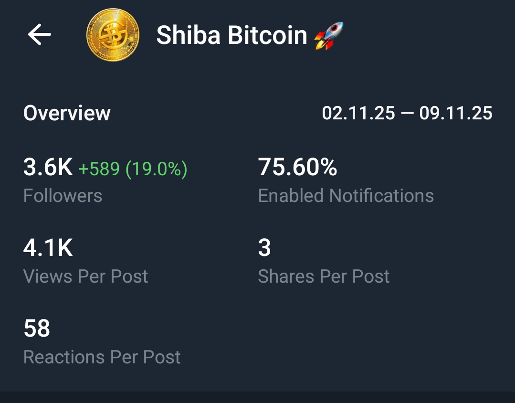Click the start date 02.11.25
Viewport: 515px width, 403px height.
click(x=358, y=113)
